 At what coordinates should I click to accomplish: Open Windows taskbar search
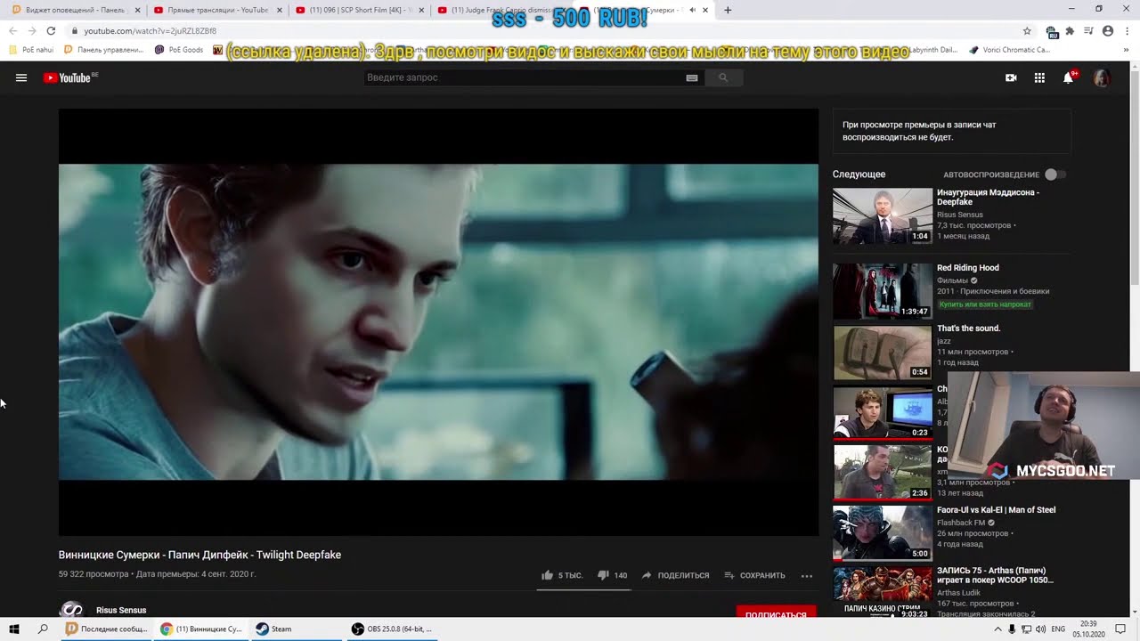click(x=43, y=629)
